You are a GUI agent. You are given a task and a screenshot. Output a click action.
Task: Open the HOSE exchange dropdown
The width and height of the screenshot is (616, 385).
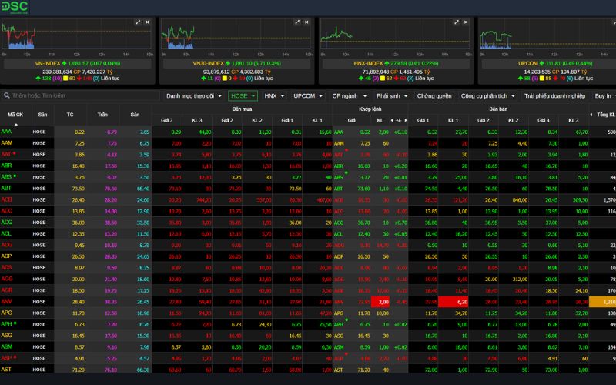coord(243,95)
